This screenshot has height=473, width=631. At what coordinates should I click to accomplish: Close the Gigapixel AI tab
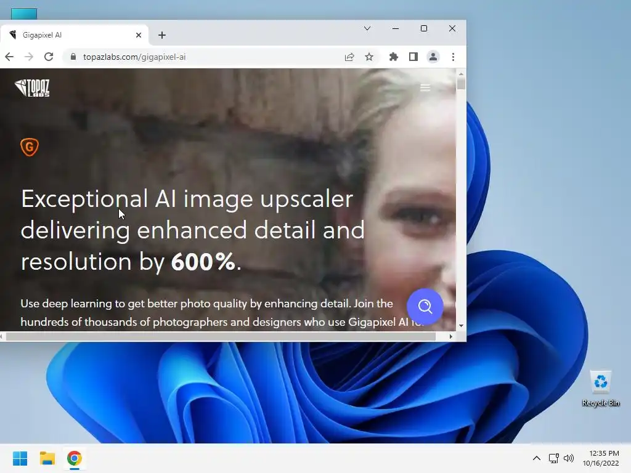coord(139,35)
